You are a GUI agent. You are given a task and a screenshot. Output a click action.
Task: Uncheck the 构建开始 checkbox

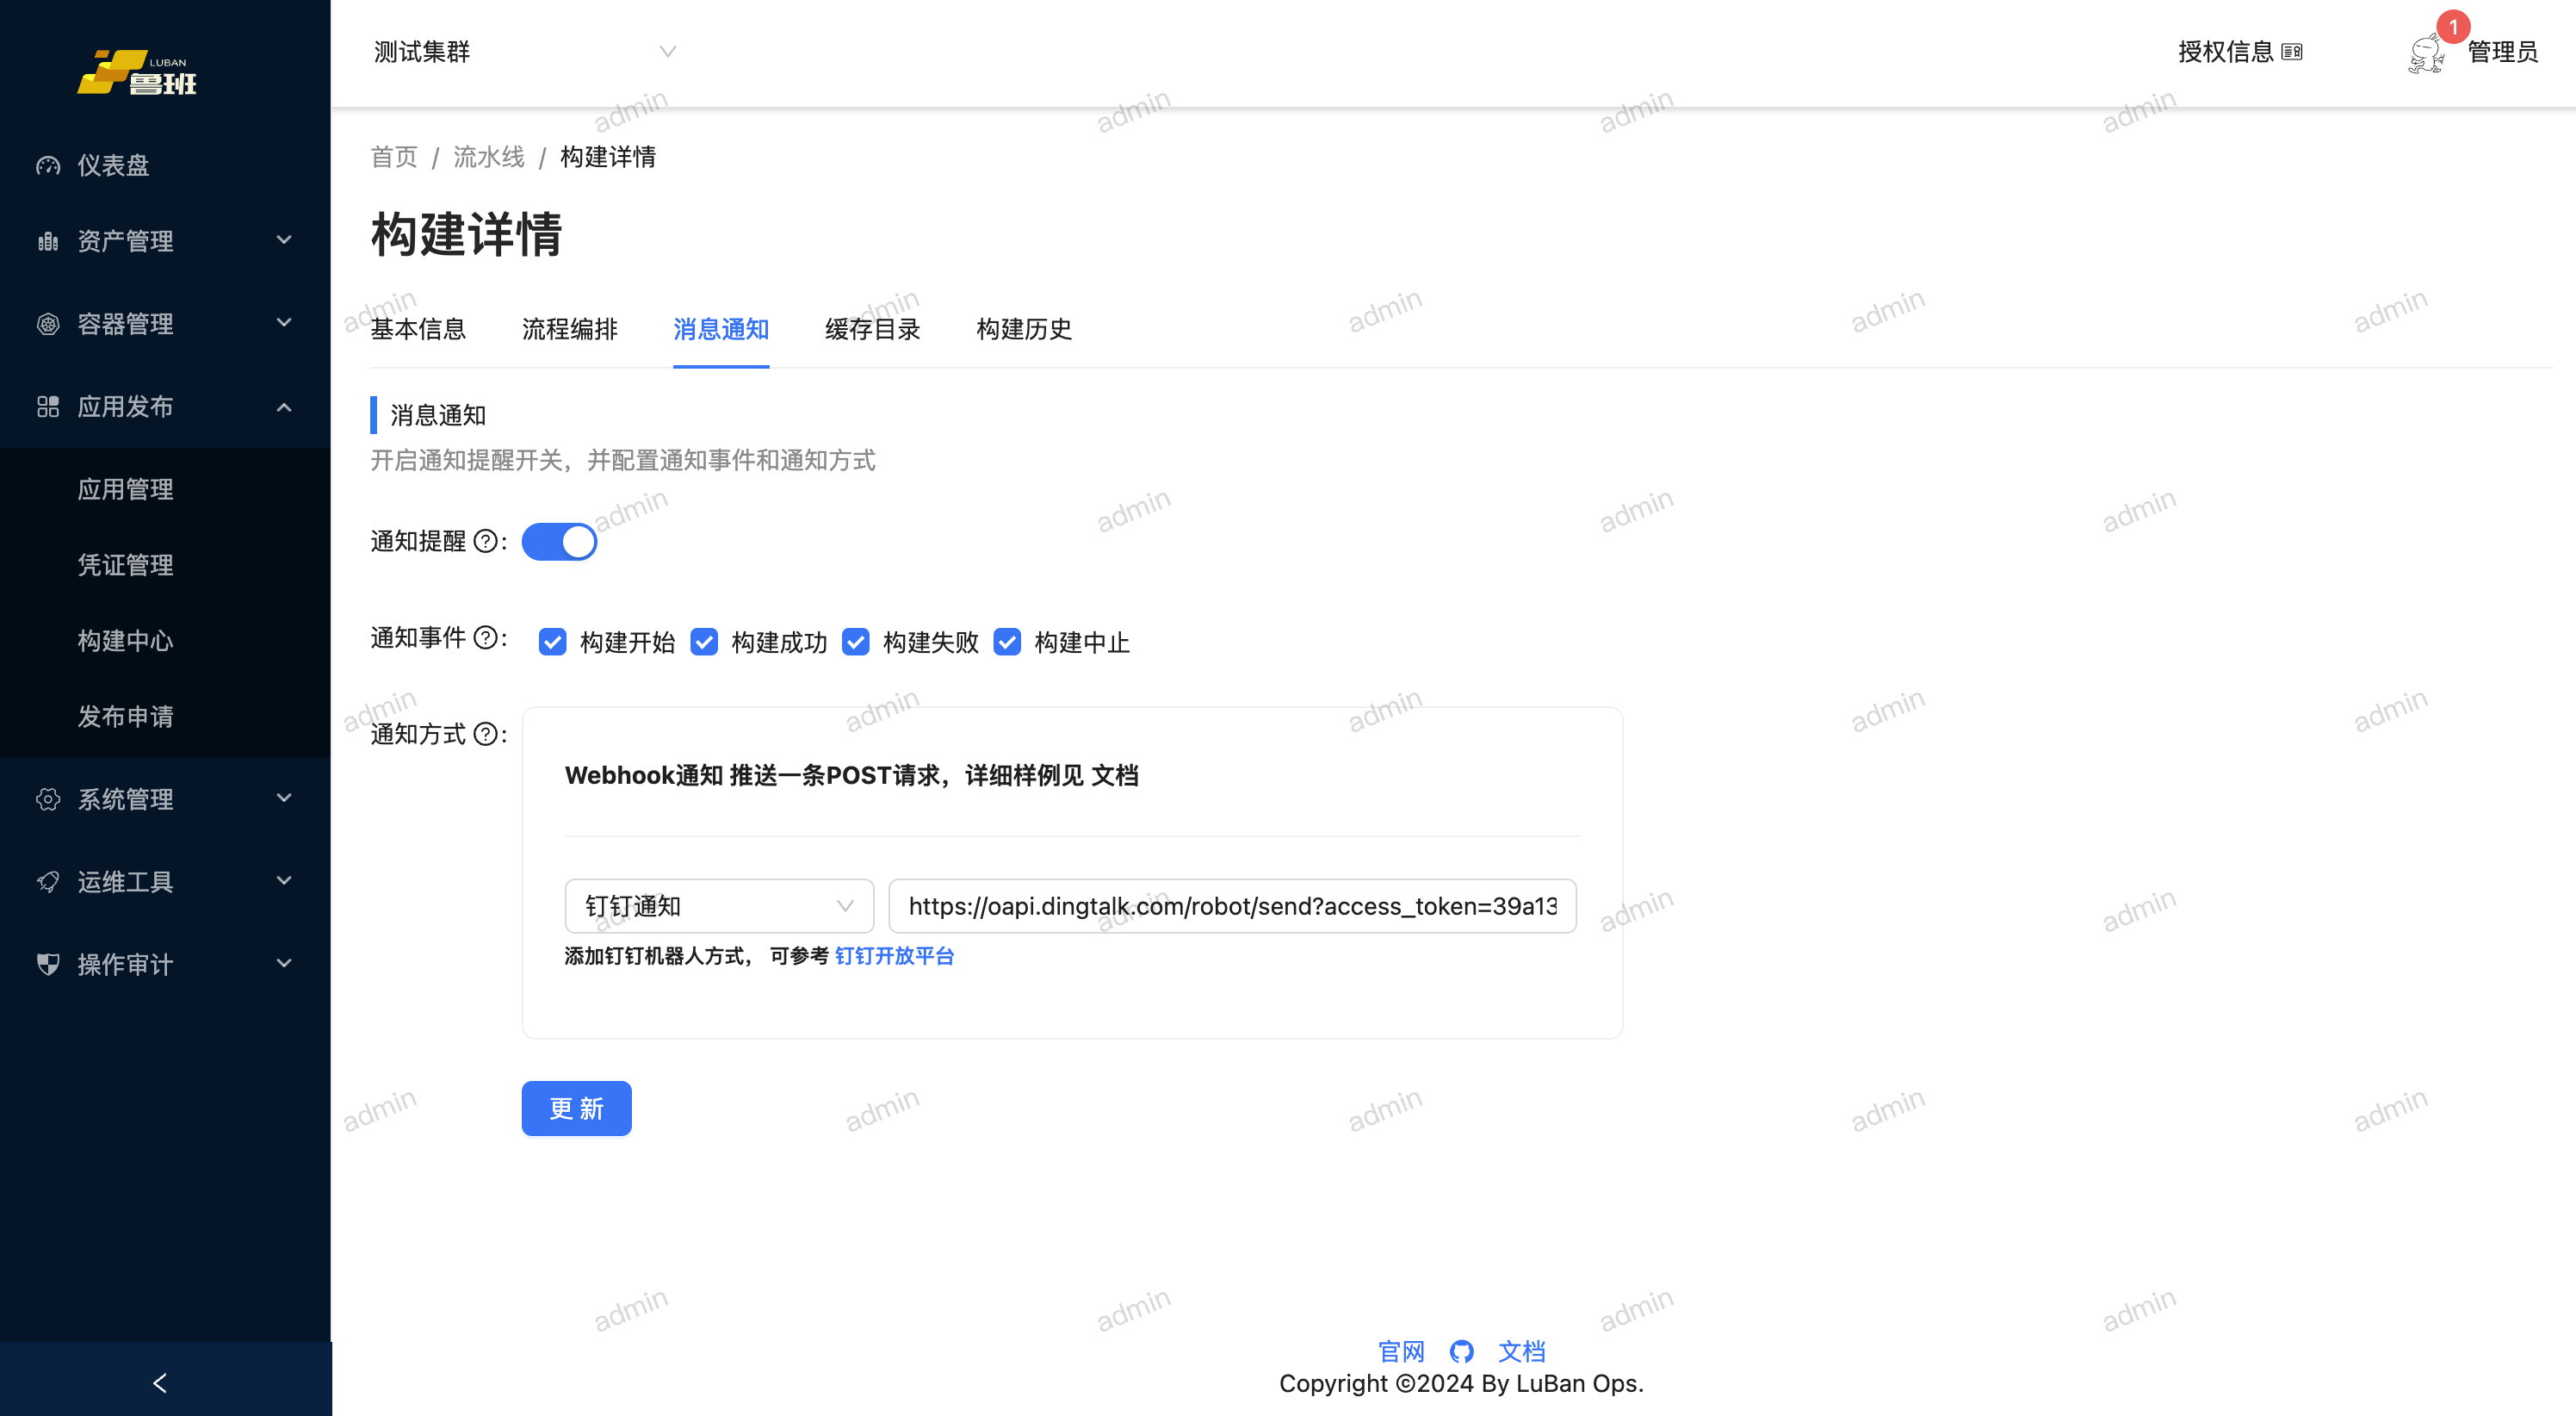[x=552, y=643]
